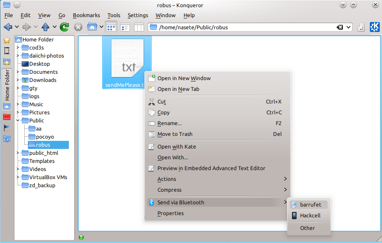
Task: Click the KDE logo throbber icon
Action: coord(374,27)
